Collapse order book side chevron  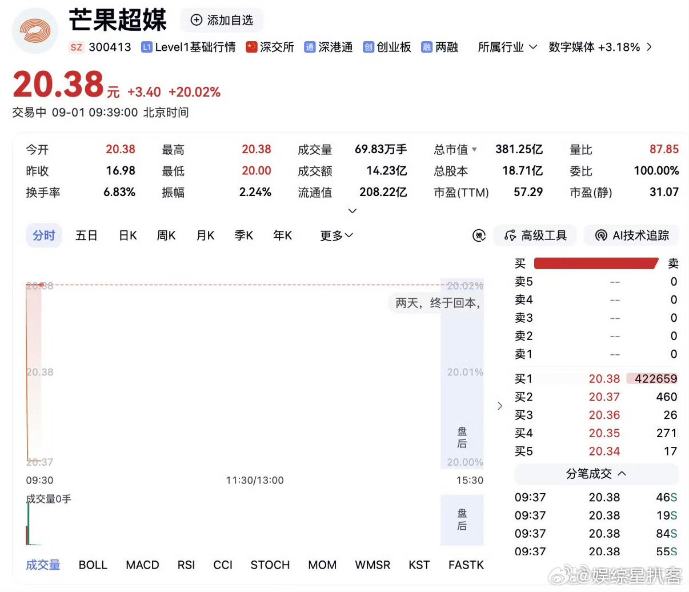pos(500,406)
